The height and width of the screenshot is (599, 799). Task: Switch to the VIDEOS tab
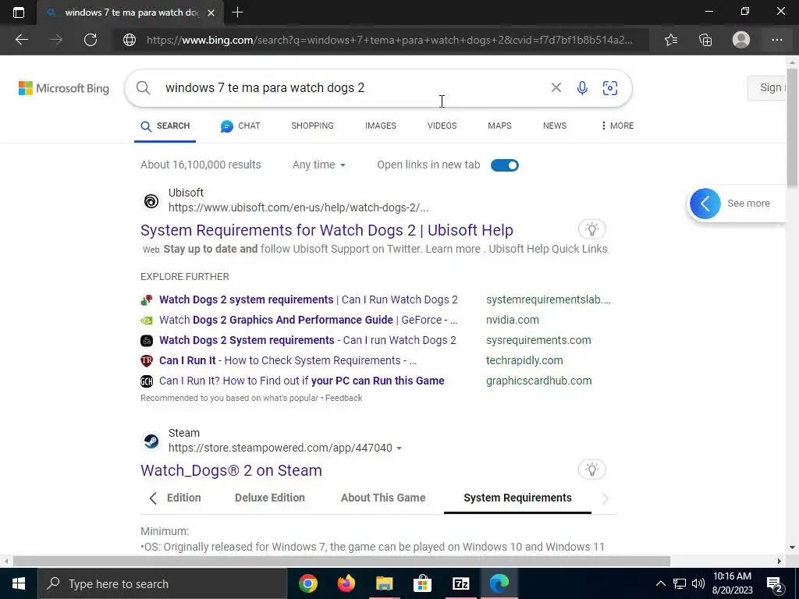[x=442, y=126]
